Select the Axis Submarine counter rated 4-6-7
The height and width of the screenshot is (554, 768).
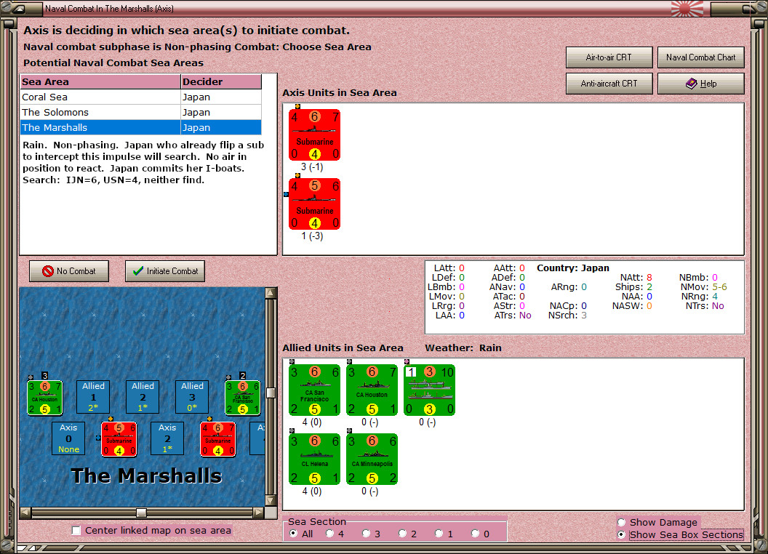click(314, 135)
